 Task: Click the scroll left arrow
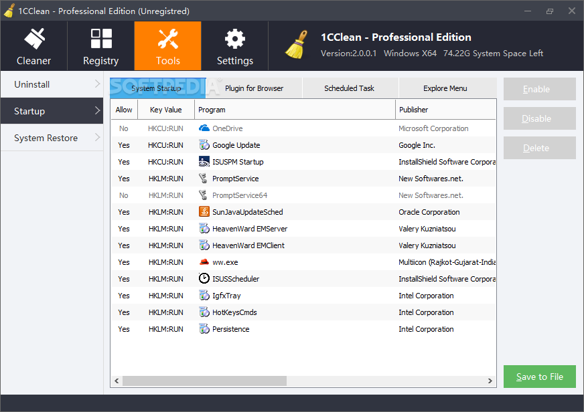117,381
